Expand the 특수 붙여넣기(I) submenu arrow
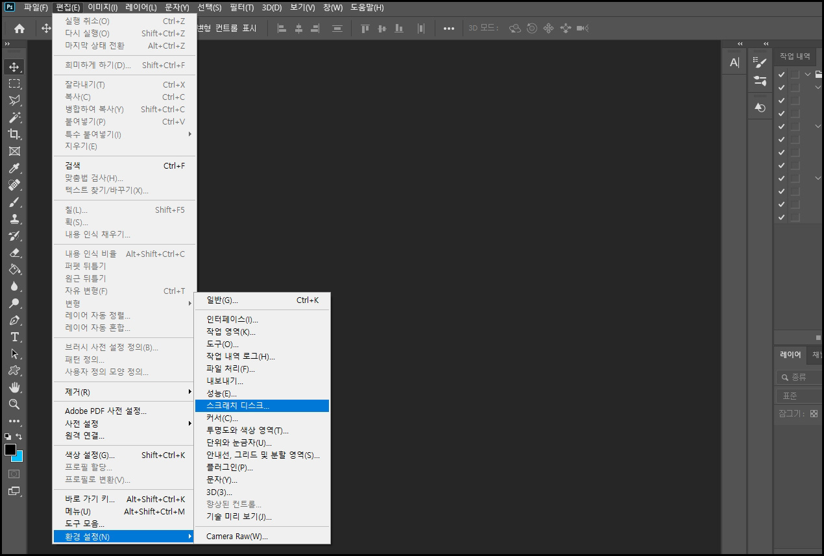This screenshot has width=824, height=556. point(190,134)
